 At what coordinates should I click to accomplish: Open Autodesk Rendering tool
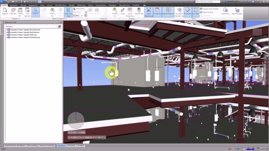[x=179, y=12]
